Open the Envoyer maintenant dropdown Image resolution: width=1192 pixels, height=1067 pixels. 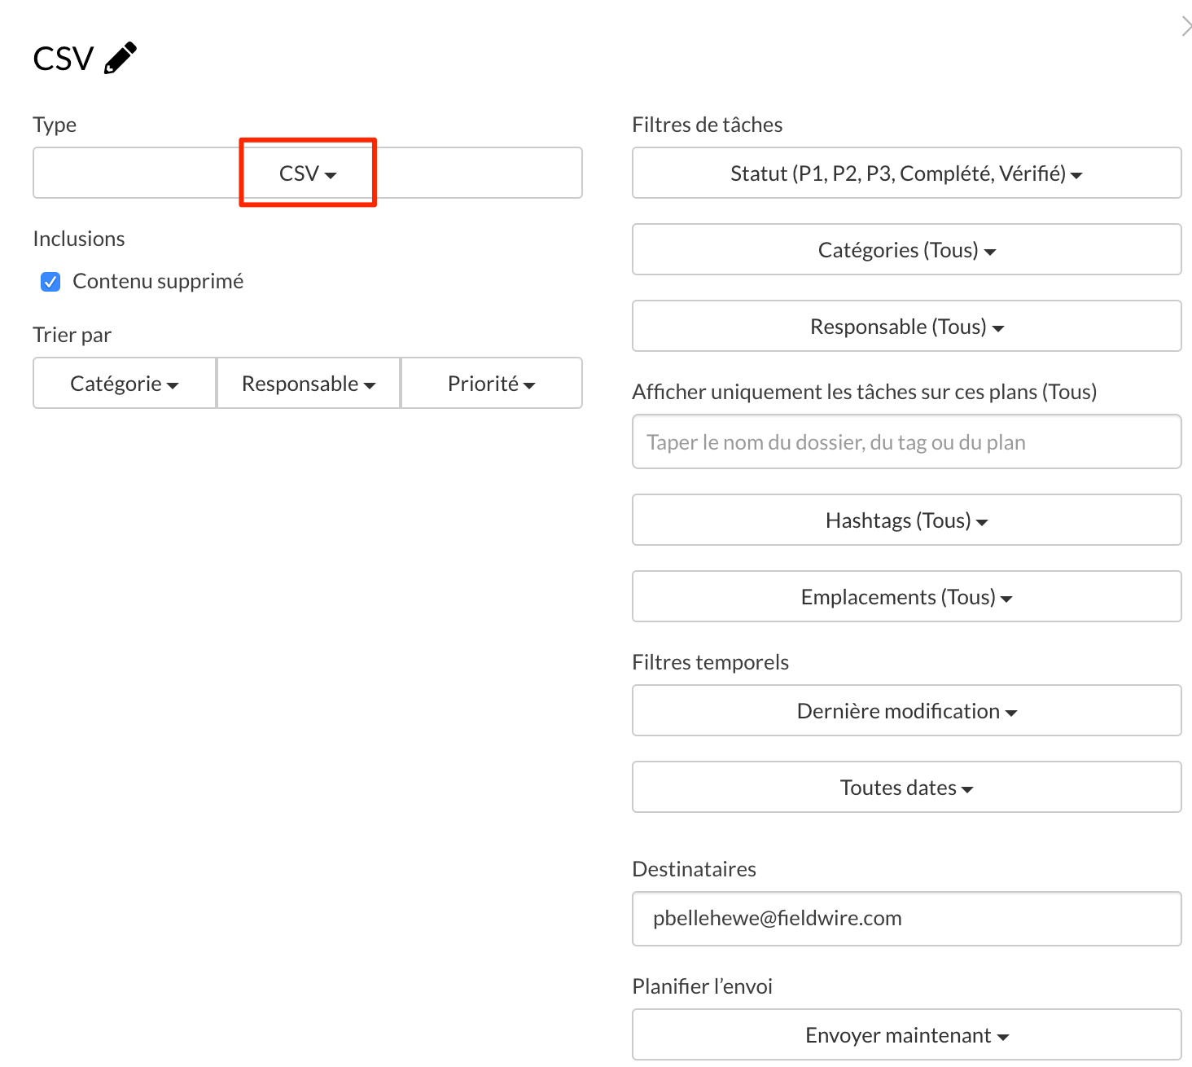coord(907,1034)
